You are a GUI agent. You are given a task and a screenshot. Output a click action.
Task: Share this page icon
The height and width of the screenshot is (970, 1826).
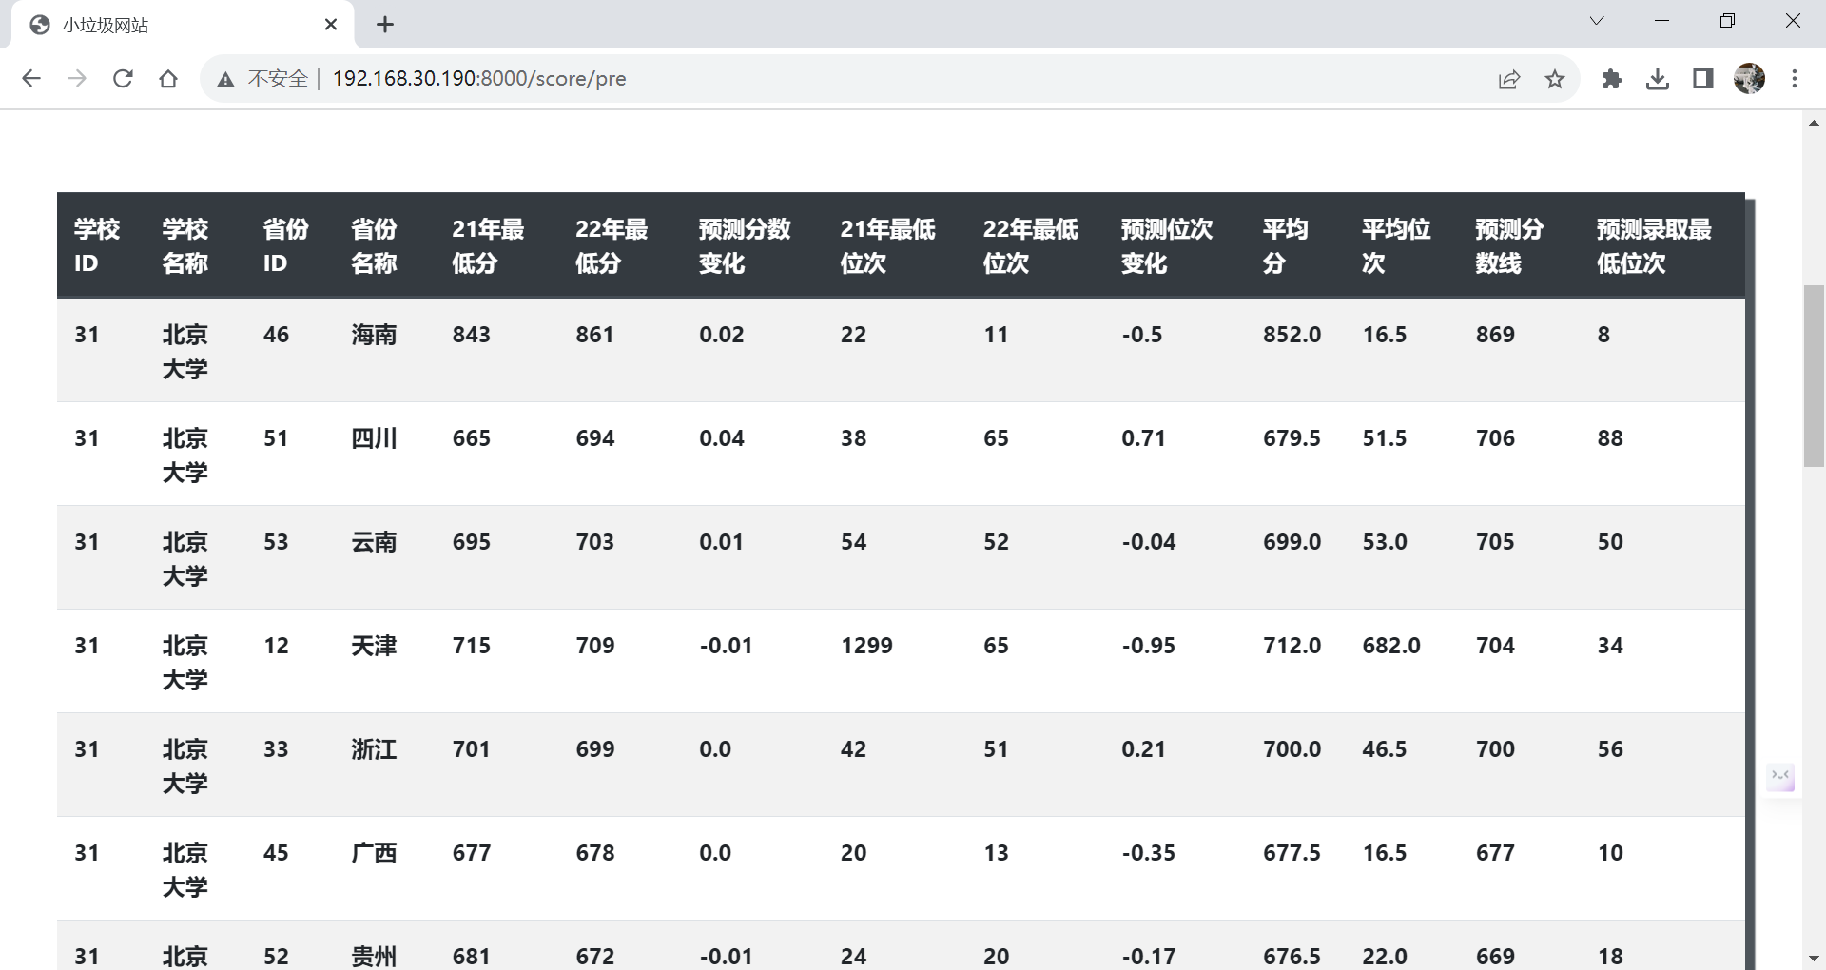[1509, 79]
